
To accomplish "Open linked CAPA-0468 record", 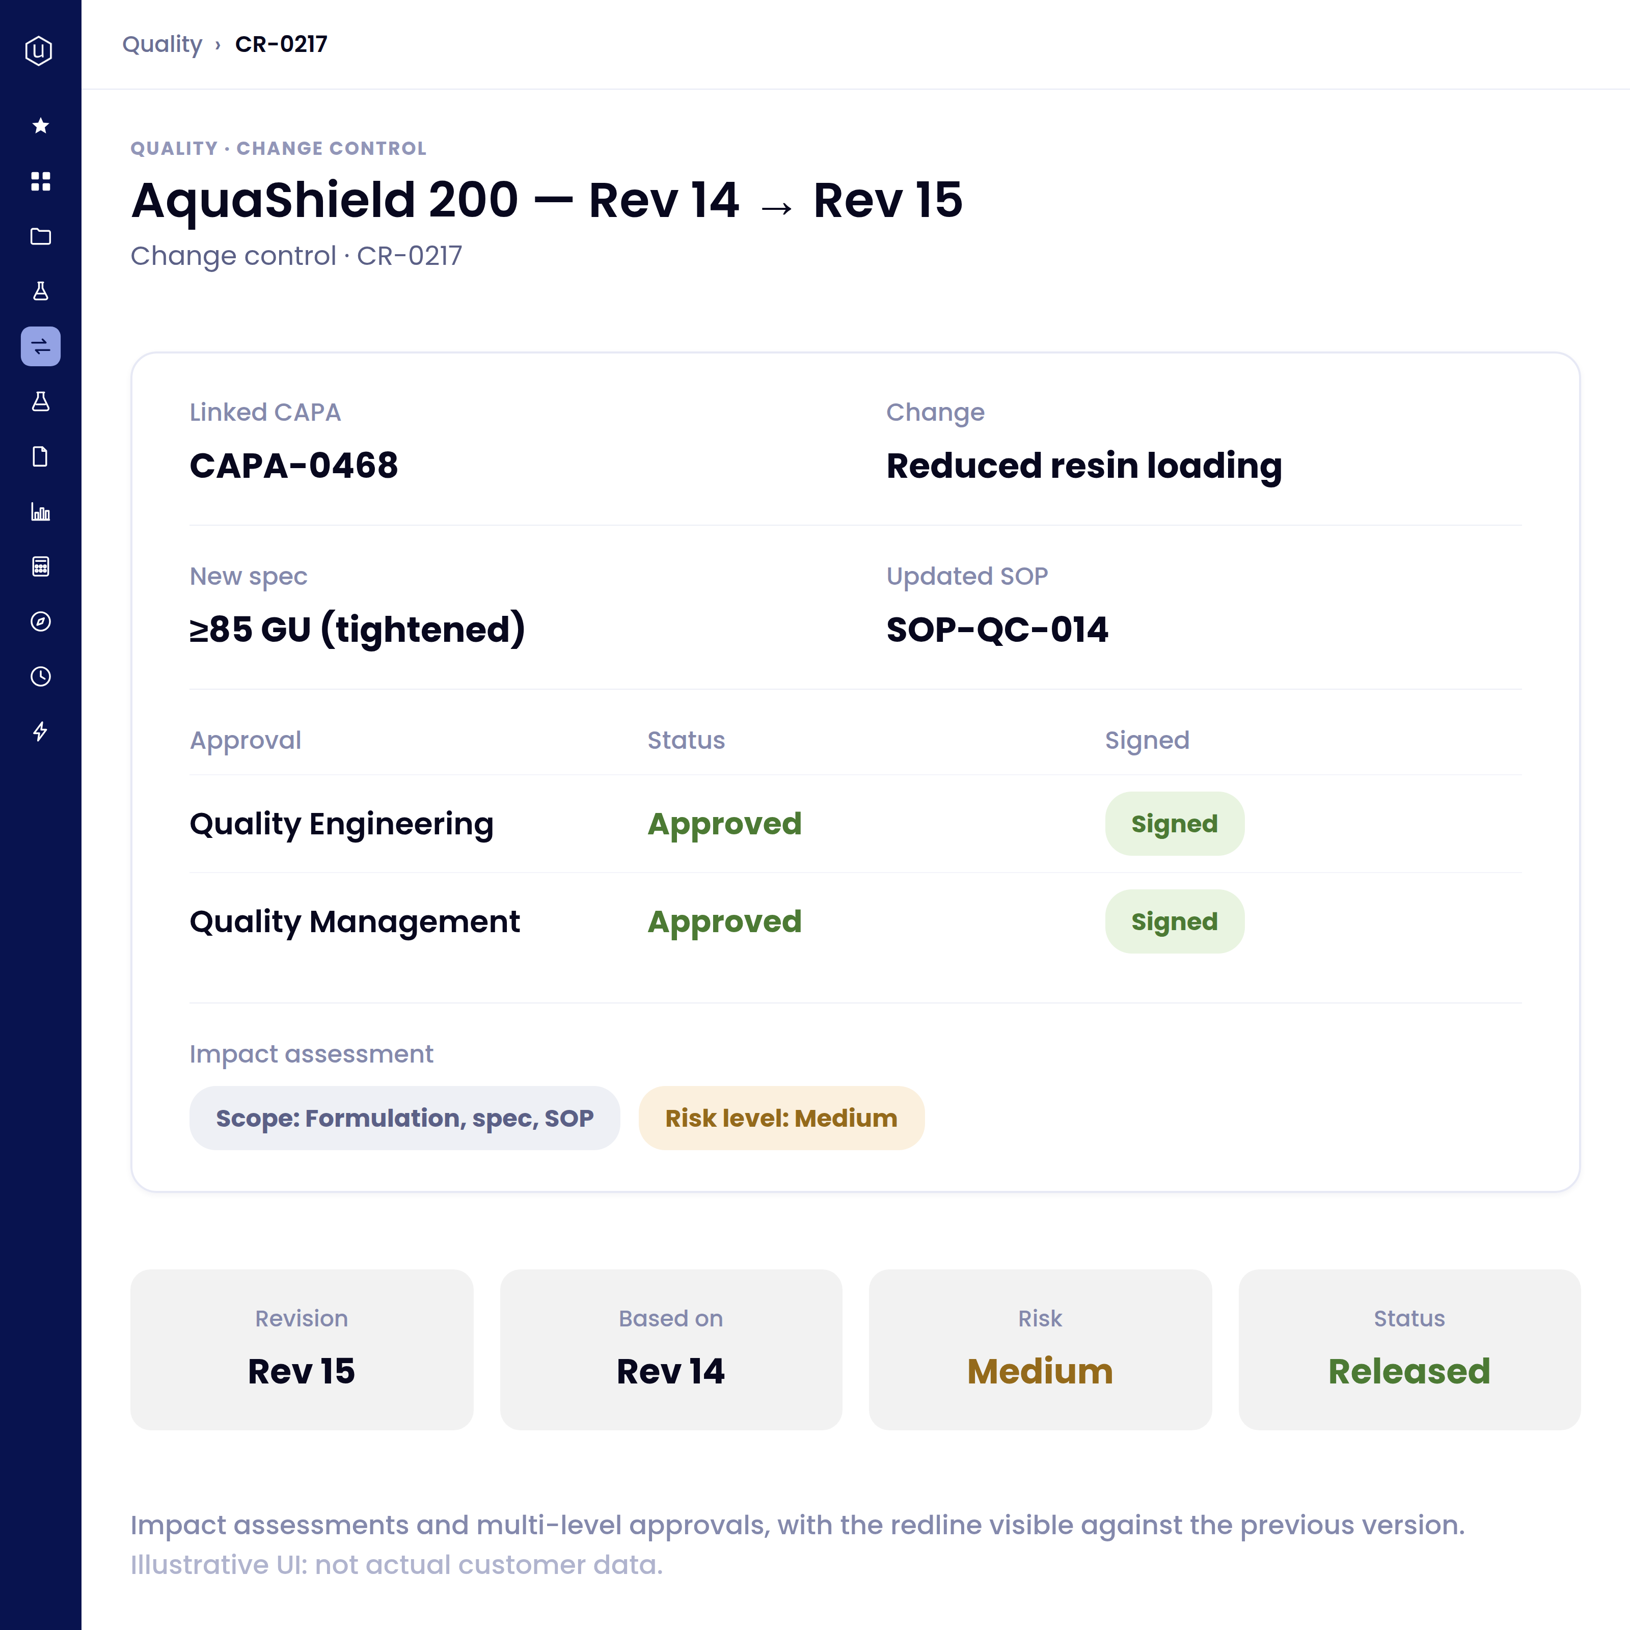I will click(293, 466).
